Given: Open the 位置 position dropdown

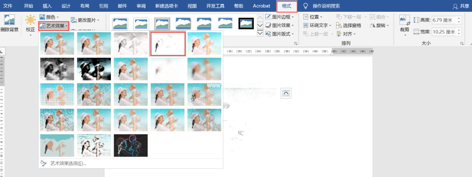Looking at the screenshot, I should coord(312,17).
